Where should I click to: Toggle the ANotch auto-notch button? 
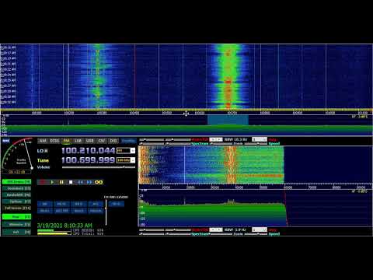coord(96,211)
